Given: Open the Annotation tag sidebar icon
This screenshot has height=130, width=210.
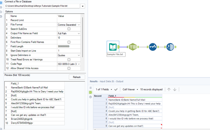Looking at the screenshot, I should [1, 12].
